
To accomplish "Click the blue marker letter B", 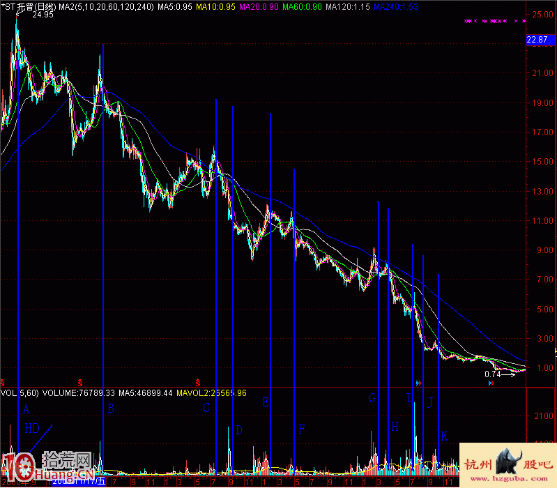I will click(110, 409).
